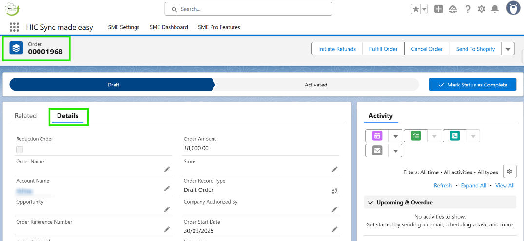
Task: Edit Order Reference Number pencil icon
Action: point(167,229)
